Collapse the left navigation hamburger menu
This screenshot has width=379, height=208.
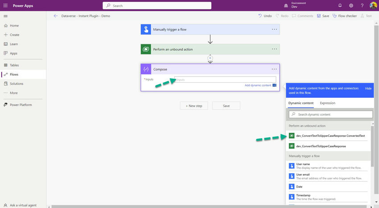(x=5, y=16)
